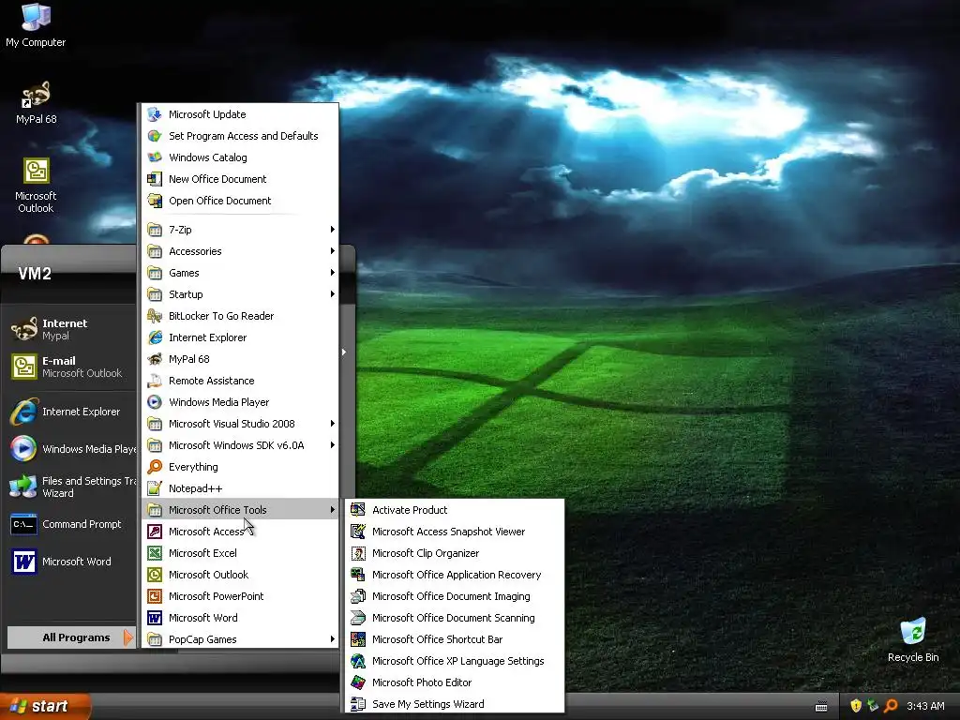Screen dimensions: 960x720
Task: Open My Computer desktop icon
Action: [36, 24]
